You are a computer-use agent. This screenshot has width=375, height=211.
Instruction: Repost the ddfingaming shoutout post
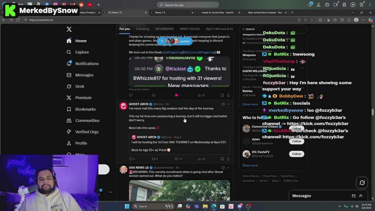(154, 95)
